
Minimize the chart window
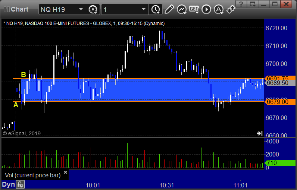coord(264,4)
